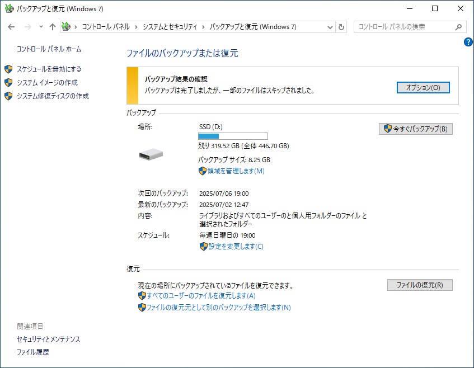Open すべてのユーザーのファイルを復元します(A)
Screen dimensions: 474x368
pyautogui.click(x=201, y=296)
